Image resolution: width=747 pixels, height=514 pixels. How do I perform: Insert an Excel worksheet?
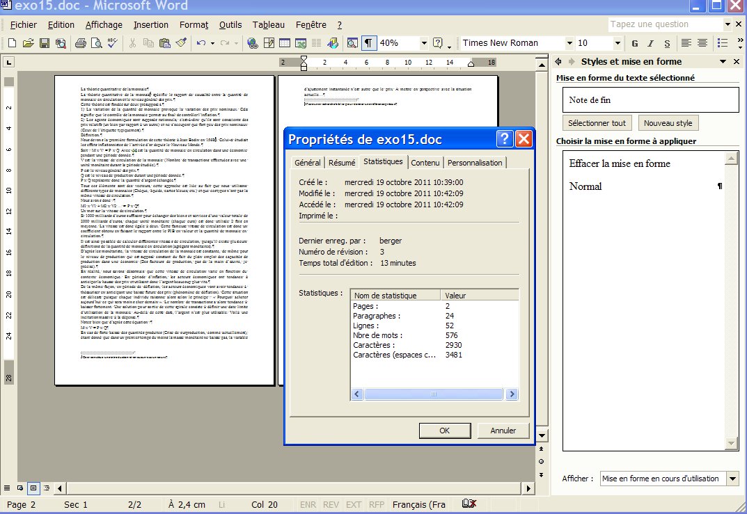(x=301, y=43)
